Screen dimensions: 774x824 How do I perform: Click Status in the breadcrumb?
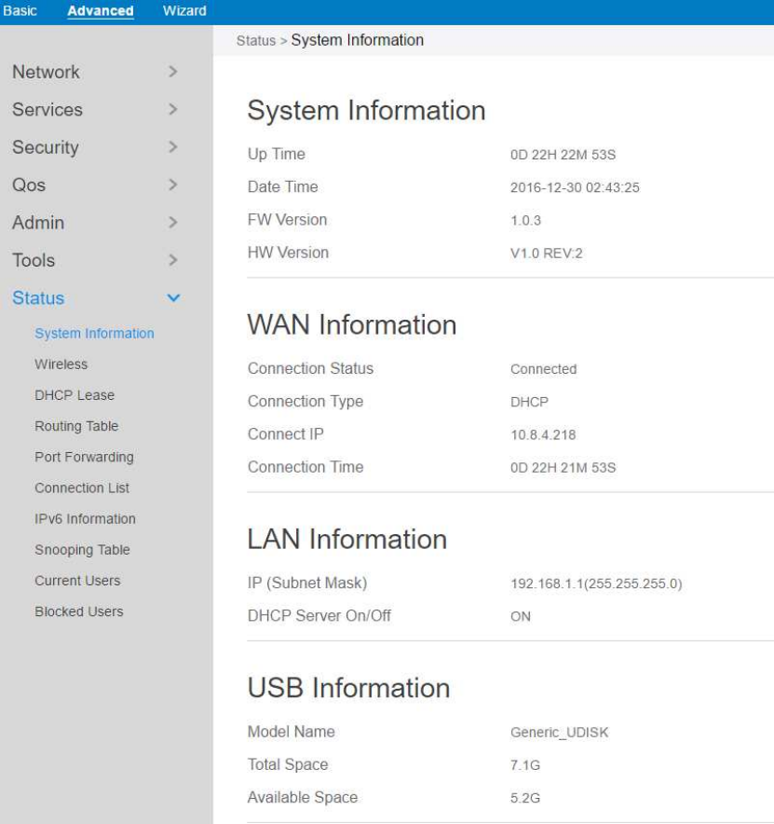click(x=256, y=41)
